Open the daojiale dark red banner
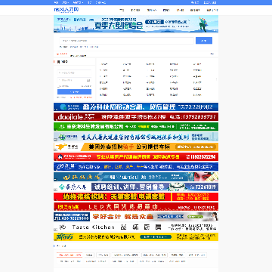Screen dimensions: 272x272 coord(136,117)
